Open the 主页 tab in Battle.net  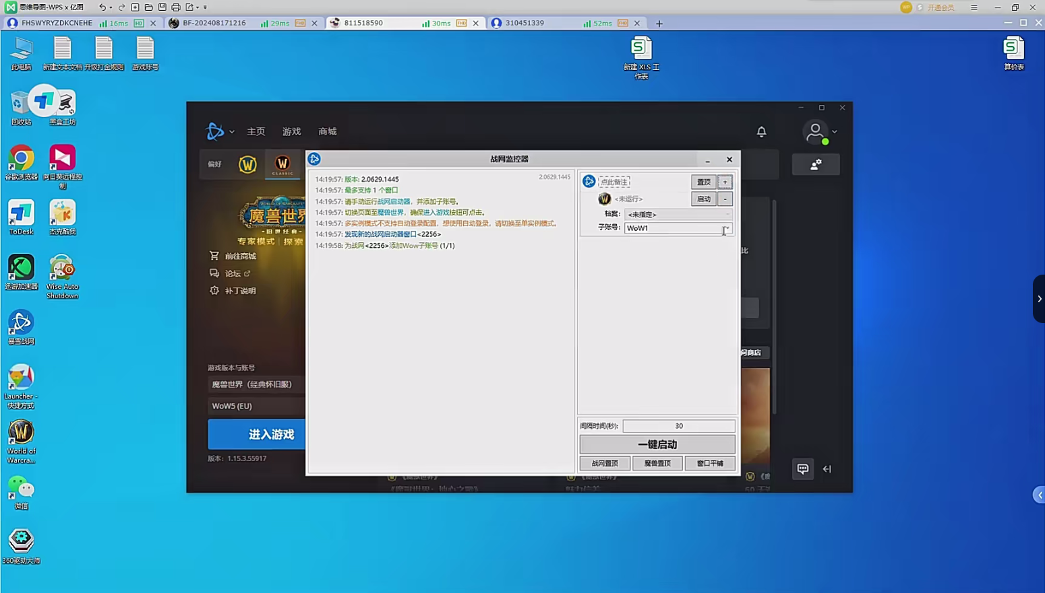[x=256, y=131]
